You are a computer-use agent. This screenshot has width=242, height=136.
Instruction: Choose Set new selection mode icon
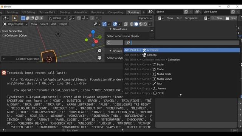(x=23, y=18)
